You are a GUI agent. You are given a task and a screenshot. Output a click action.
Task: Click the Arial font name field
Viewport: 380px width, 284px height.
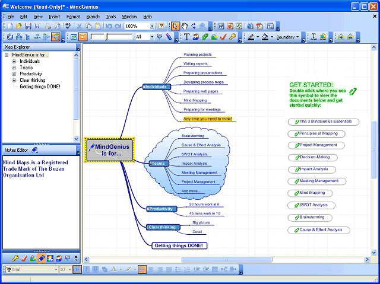[x=32, y=269]
